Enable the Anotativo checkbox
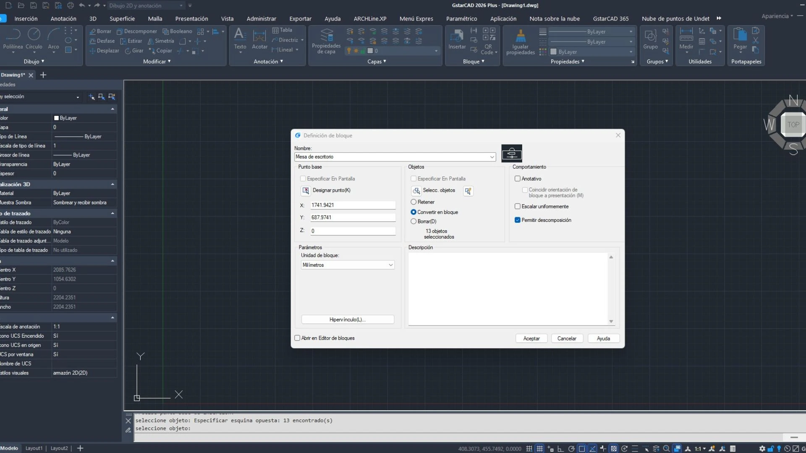The height and width of the screenshot is (453, 806). pos(518,179)
